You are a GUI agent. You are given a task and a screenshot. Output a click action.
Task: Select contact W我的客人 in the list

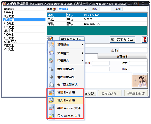coord(11,42)
